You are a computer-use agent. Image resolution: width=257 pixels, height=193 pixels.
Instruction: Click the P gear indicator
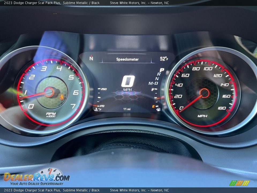tap(162, 70)
